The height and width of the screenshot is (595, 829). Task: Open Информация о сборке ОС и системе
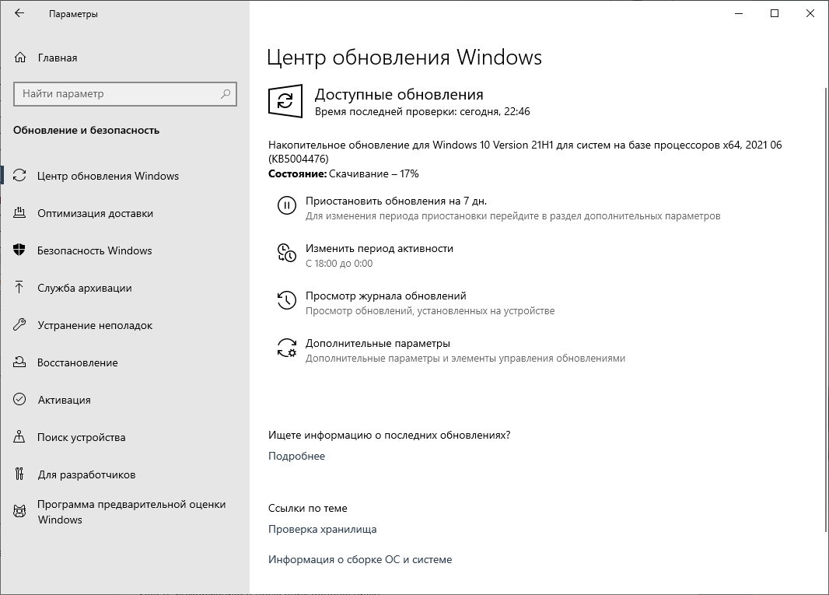click(359, 559)
